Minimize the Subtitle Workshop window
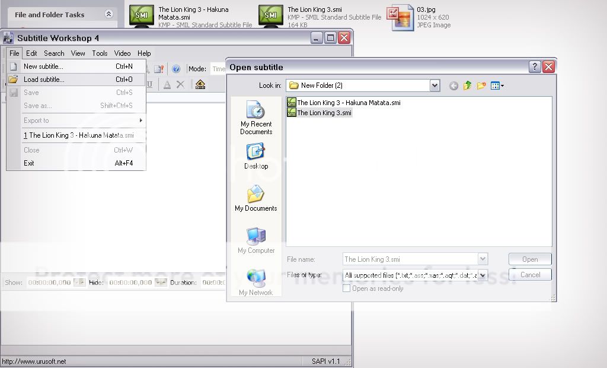Screen dimensions: 607x368 click(317, 37)
